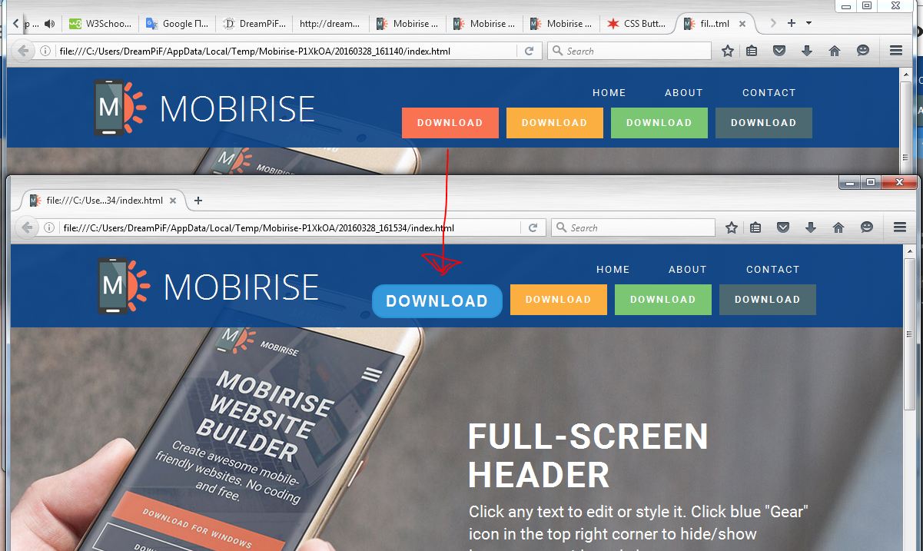Viewport: 923px width, 551px height.
Task: Click the orange DOWNLOAD button in the front window
Action: 559,300
